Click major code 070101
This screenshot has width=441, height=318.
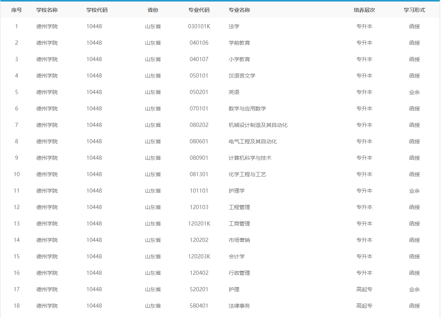[199, 109]
